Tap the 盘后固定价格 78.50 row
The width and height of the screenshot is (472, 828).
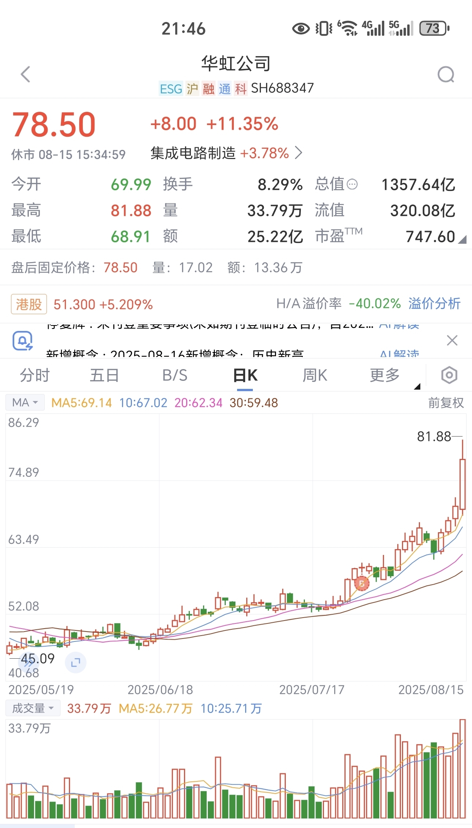pyautogui.click(x=157, y=268)
